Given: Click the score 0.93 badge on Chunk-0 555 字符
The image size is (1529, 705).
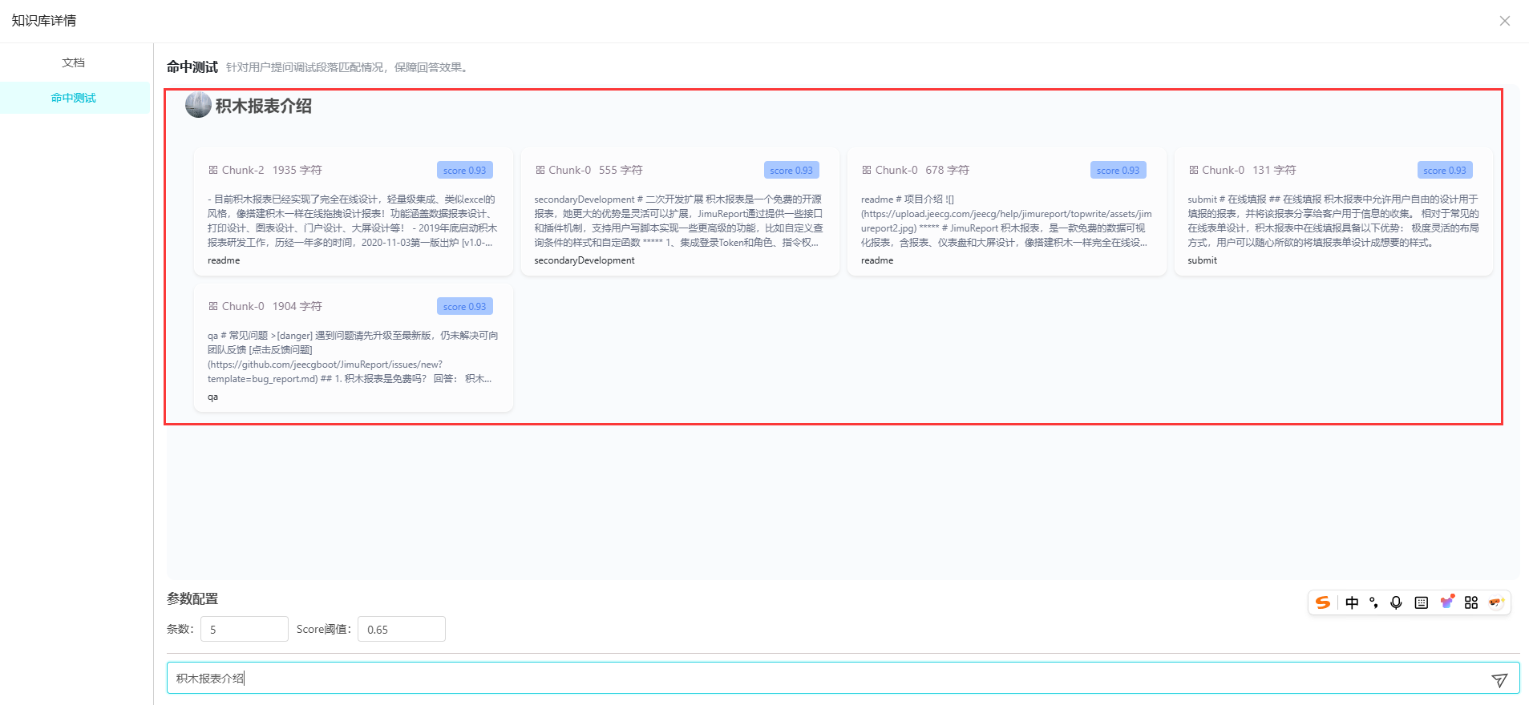Looking at the screenshot, I should [x=791, y=170].
